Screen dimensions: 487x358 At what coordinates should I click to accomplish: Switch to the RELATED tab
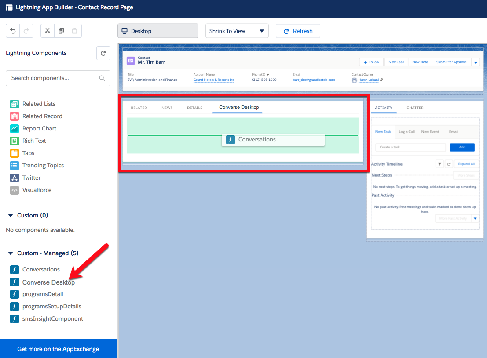coord(139,108)
